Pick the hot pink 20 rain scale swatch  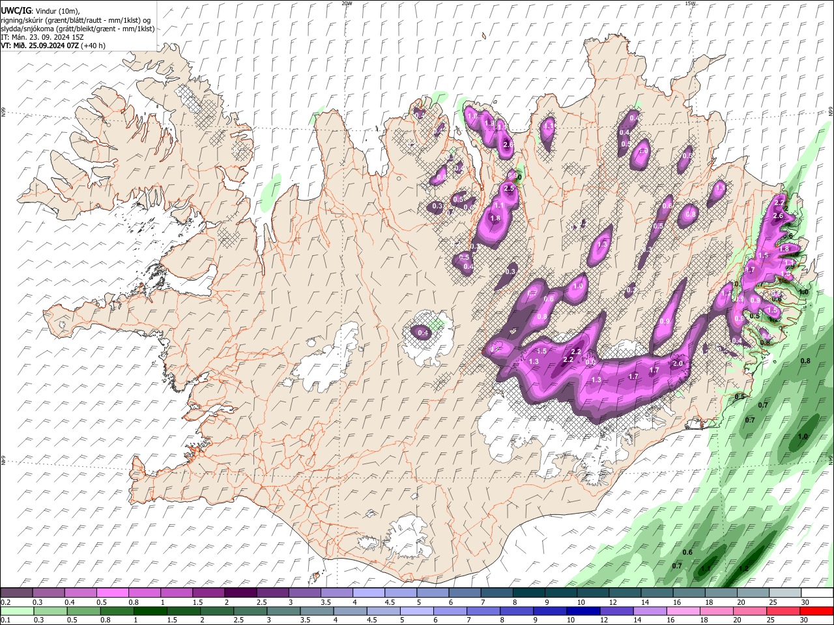(750, 611)
